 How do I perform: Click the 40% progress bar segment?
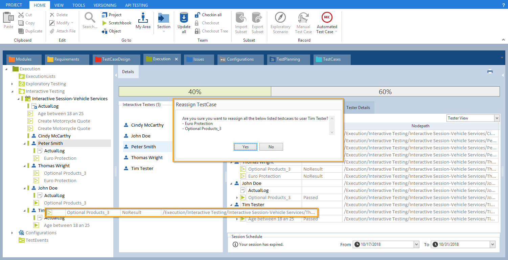point(195,92)
